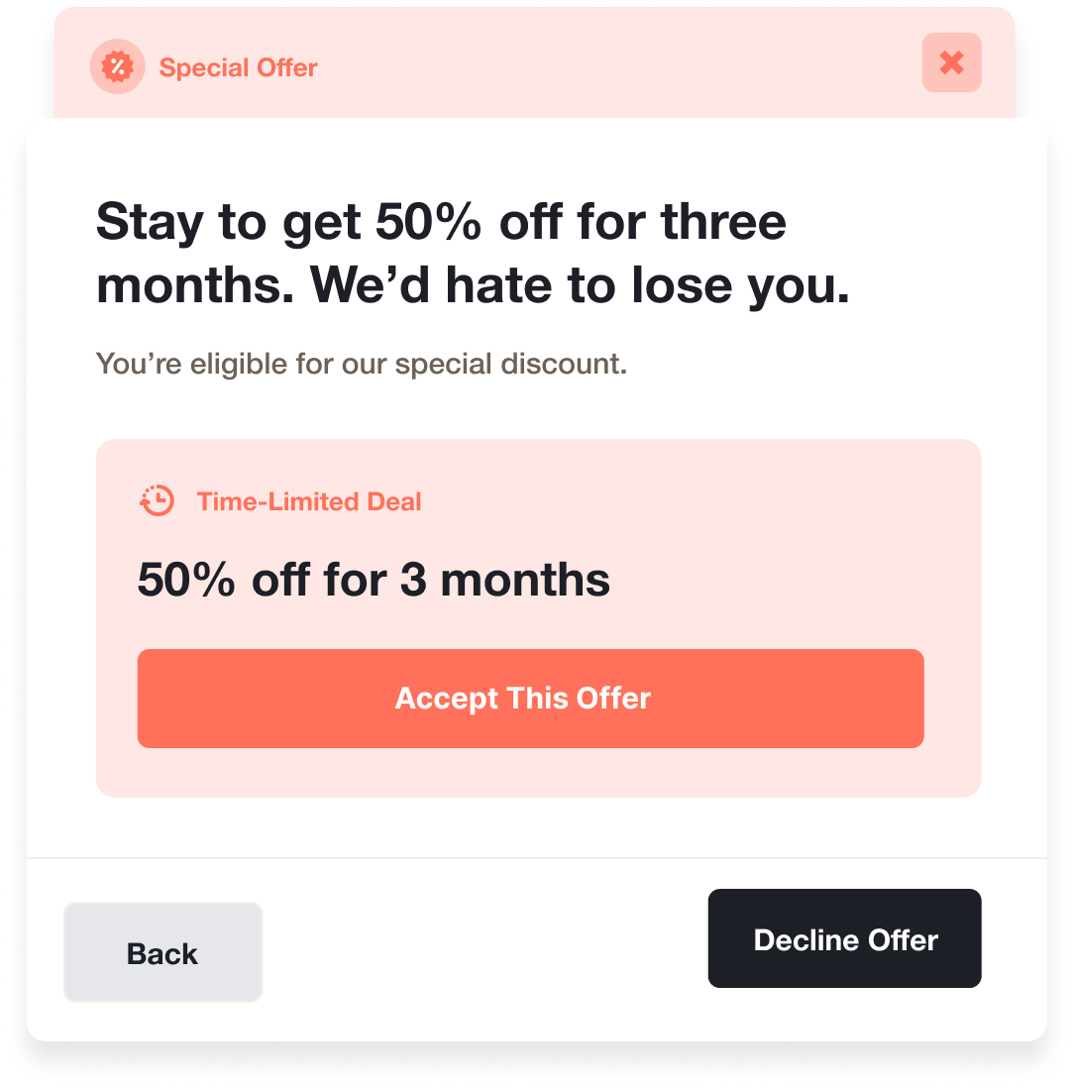This screenshot has width=1073, height=1087.
Task: Click the Time-Limited Deal label
Action: click(x=309, y=501)
